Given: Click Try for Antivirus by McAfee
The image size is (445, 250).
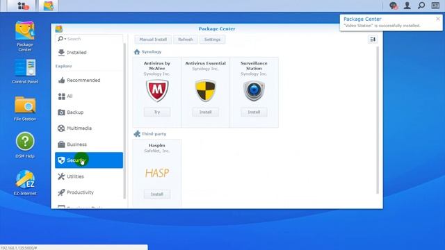Looking at the screenshot, I should point(157,112).
